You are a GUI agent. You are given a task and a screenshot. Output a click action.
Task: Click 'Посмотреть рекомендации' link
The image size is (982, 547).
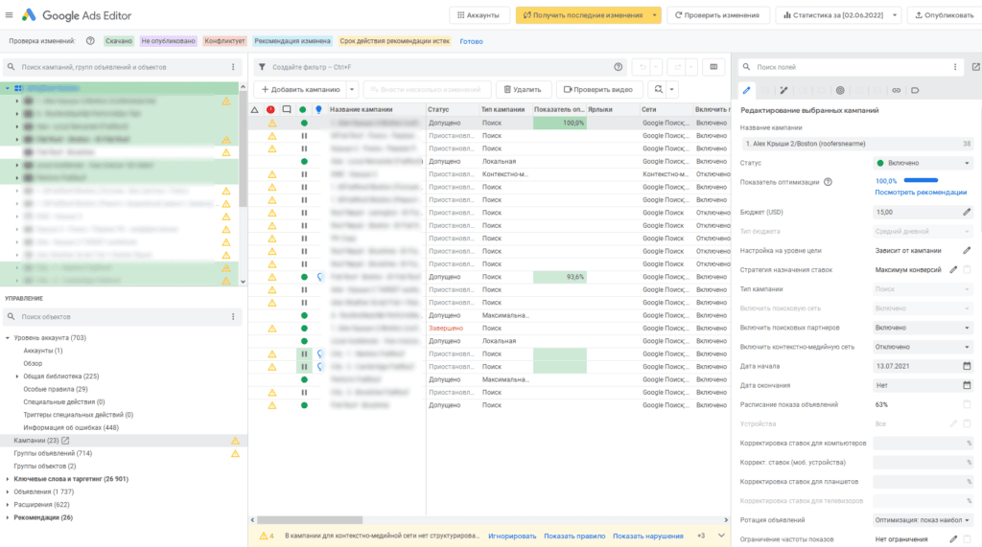pos(921,193)
